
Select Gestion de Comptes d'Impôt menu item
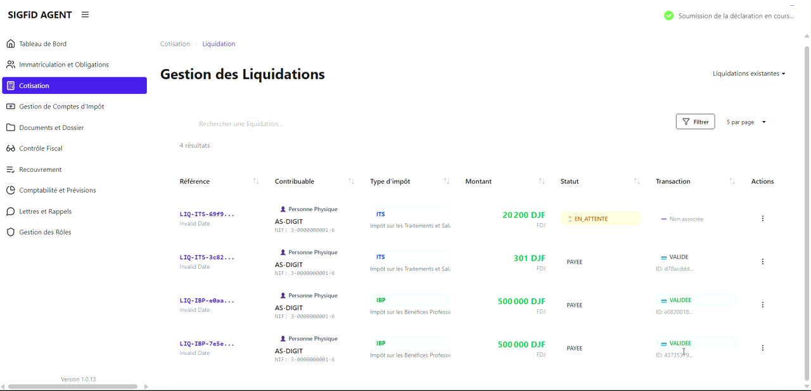pyautogui.click(x=61, y=106)
